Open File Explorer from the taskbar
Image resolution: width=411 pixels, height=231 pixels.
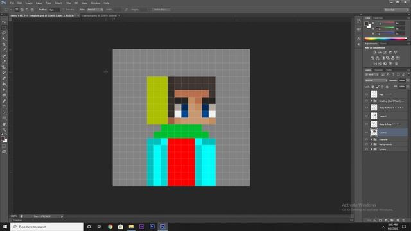131,227
